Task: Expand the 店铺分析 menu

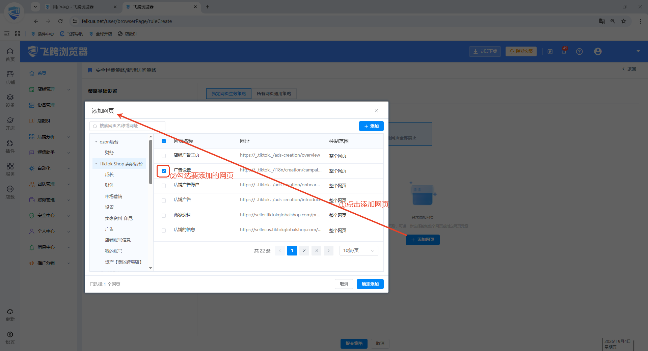Action: (x=49, y=137)
